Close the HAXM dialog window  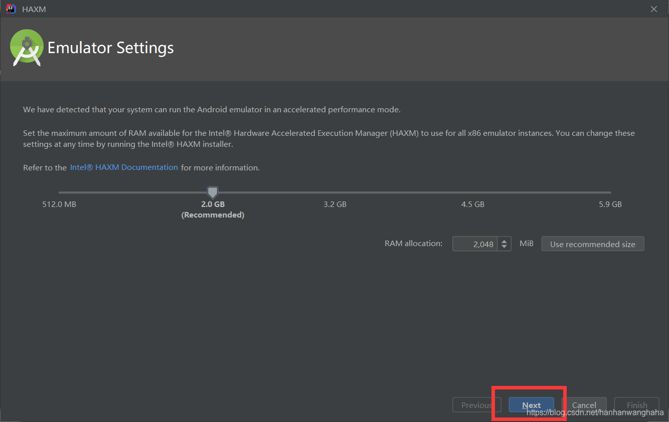(653, 9)
